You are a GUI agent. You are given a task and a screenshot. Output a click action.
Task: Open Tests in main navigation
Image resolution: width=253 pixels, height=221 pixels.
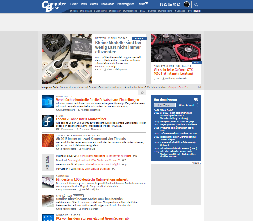click(84, 4)
